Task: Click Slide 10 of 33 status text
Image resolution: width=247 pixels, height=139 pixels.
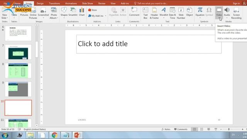Action: (x=8, y=129)
